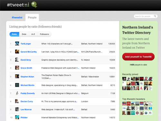The height and width of the screenshot is (121, 161).
Task: Open the star badge crest avatar in Top tweeters
Action: [137, 113]
